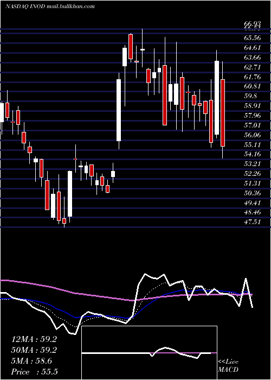This screenshot has height=380, width=271.
Task: Click the 63.66 price axis label
Action: (x=253, y=58)
